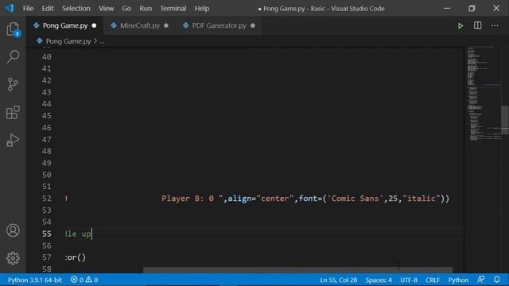Viewport: 509px width, 286px height.
Task: Click line number 52 in gutter
Action: pos(46,199)
